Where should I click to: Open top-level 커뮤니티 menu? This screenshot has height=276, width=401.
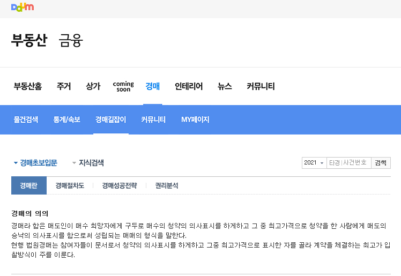click(x=261, y=86)
